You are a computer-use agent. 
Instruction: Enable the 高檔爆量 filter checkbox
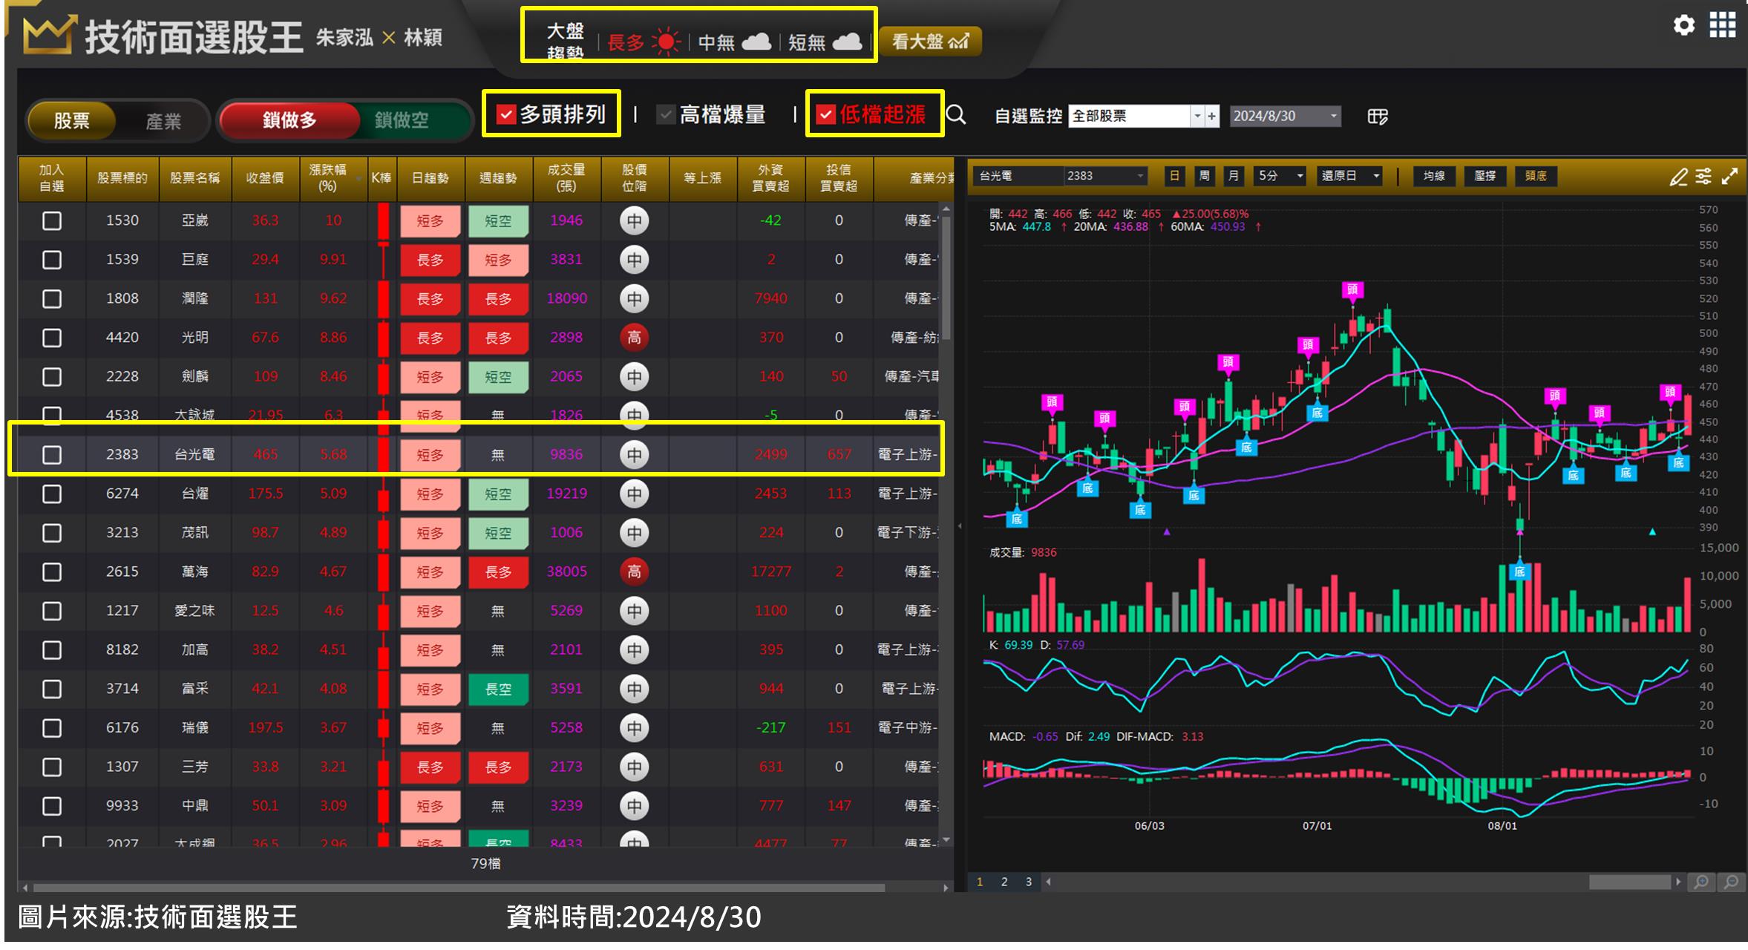tap(666, 114)
